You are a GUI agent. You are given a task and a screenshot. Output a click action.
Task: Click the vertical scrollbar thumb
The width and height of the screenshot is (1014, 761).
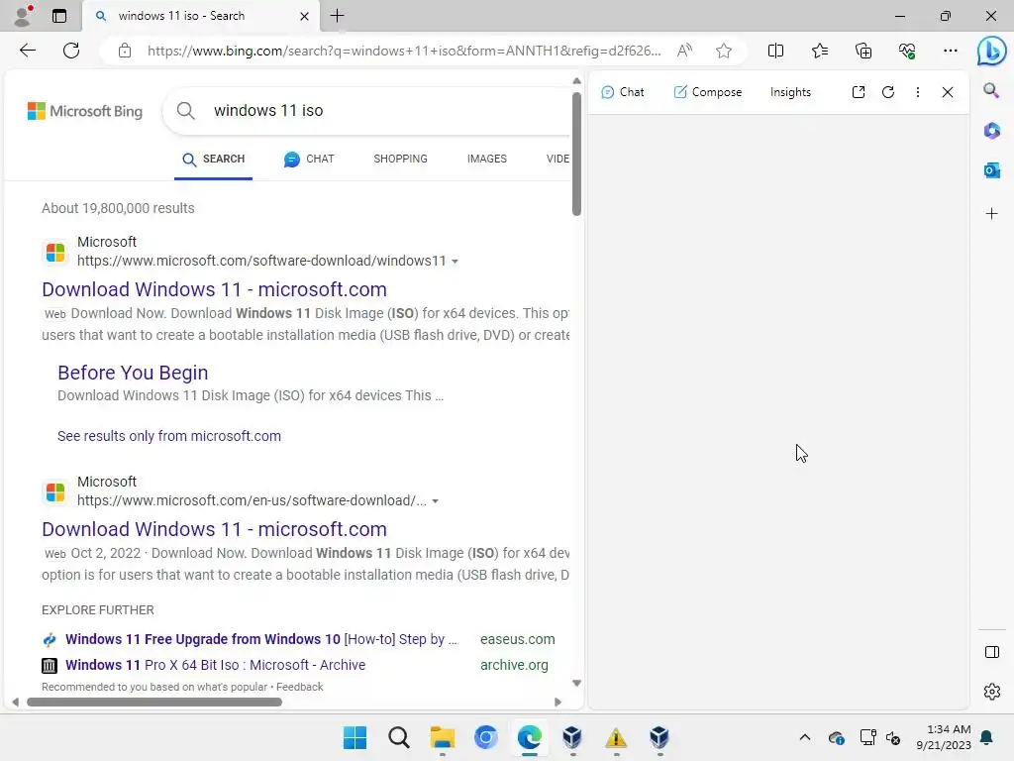pyautogui.click(x=576, y=154)
